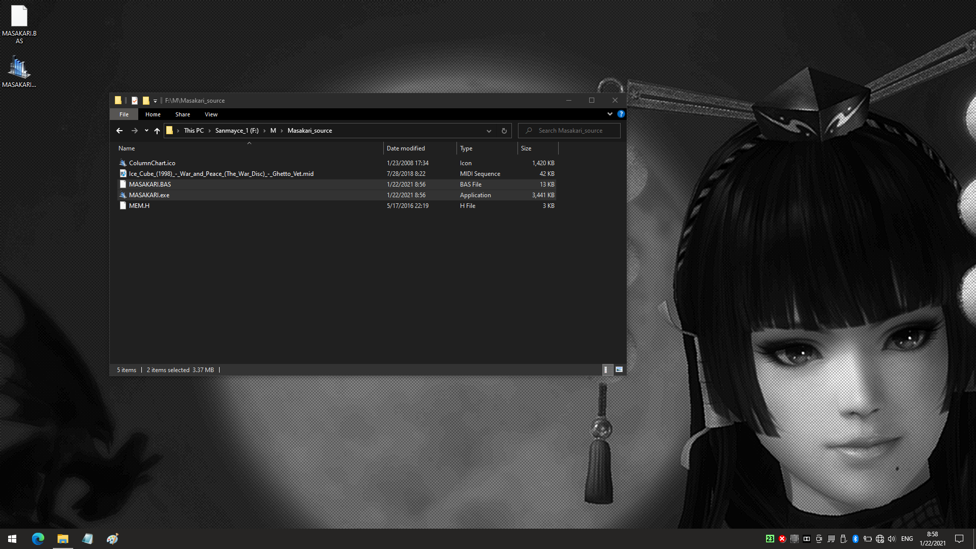Navigate to M folder in breadcrumb
The image size is (976, 549).
(273, 131)
